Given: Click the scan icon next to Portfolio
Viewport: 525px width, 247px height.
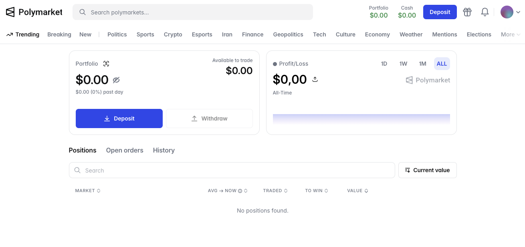Looking at the screenshot, I should [106, 64].
